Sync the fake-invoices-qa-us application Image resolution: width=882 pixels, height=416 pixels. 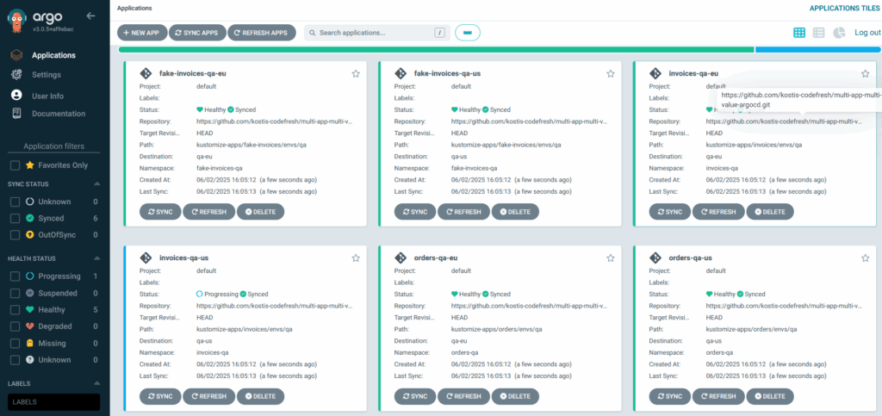pyautogui.click(x=415, y=212)
